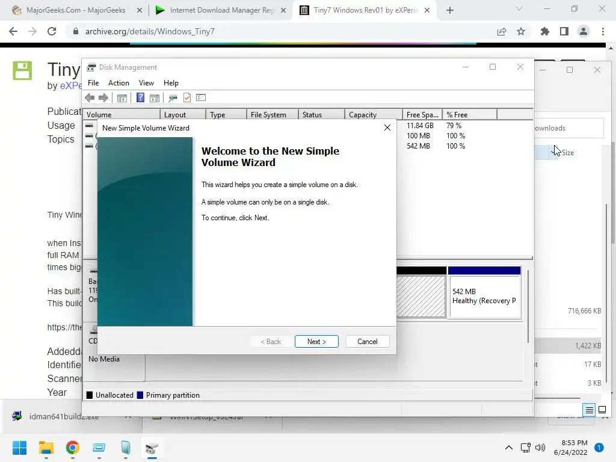The image size is (616, 462).
Task: Click the volume speaker icon in system tray
Action: pyautogui.click(x=540, y=448)
